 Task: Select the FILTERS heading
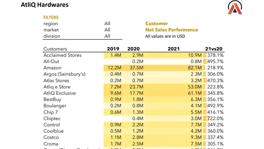51,18
